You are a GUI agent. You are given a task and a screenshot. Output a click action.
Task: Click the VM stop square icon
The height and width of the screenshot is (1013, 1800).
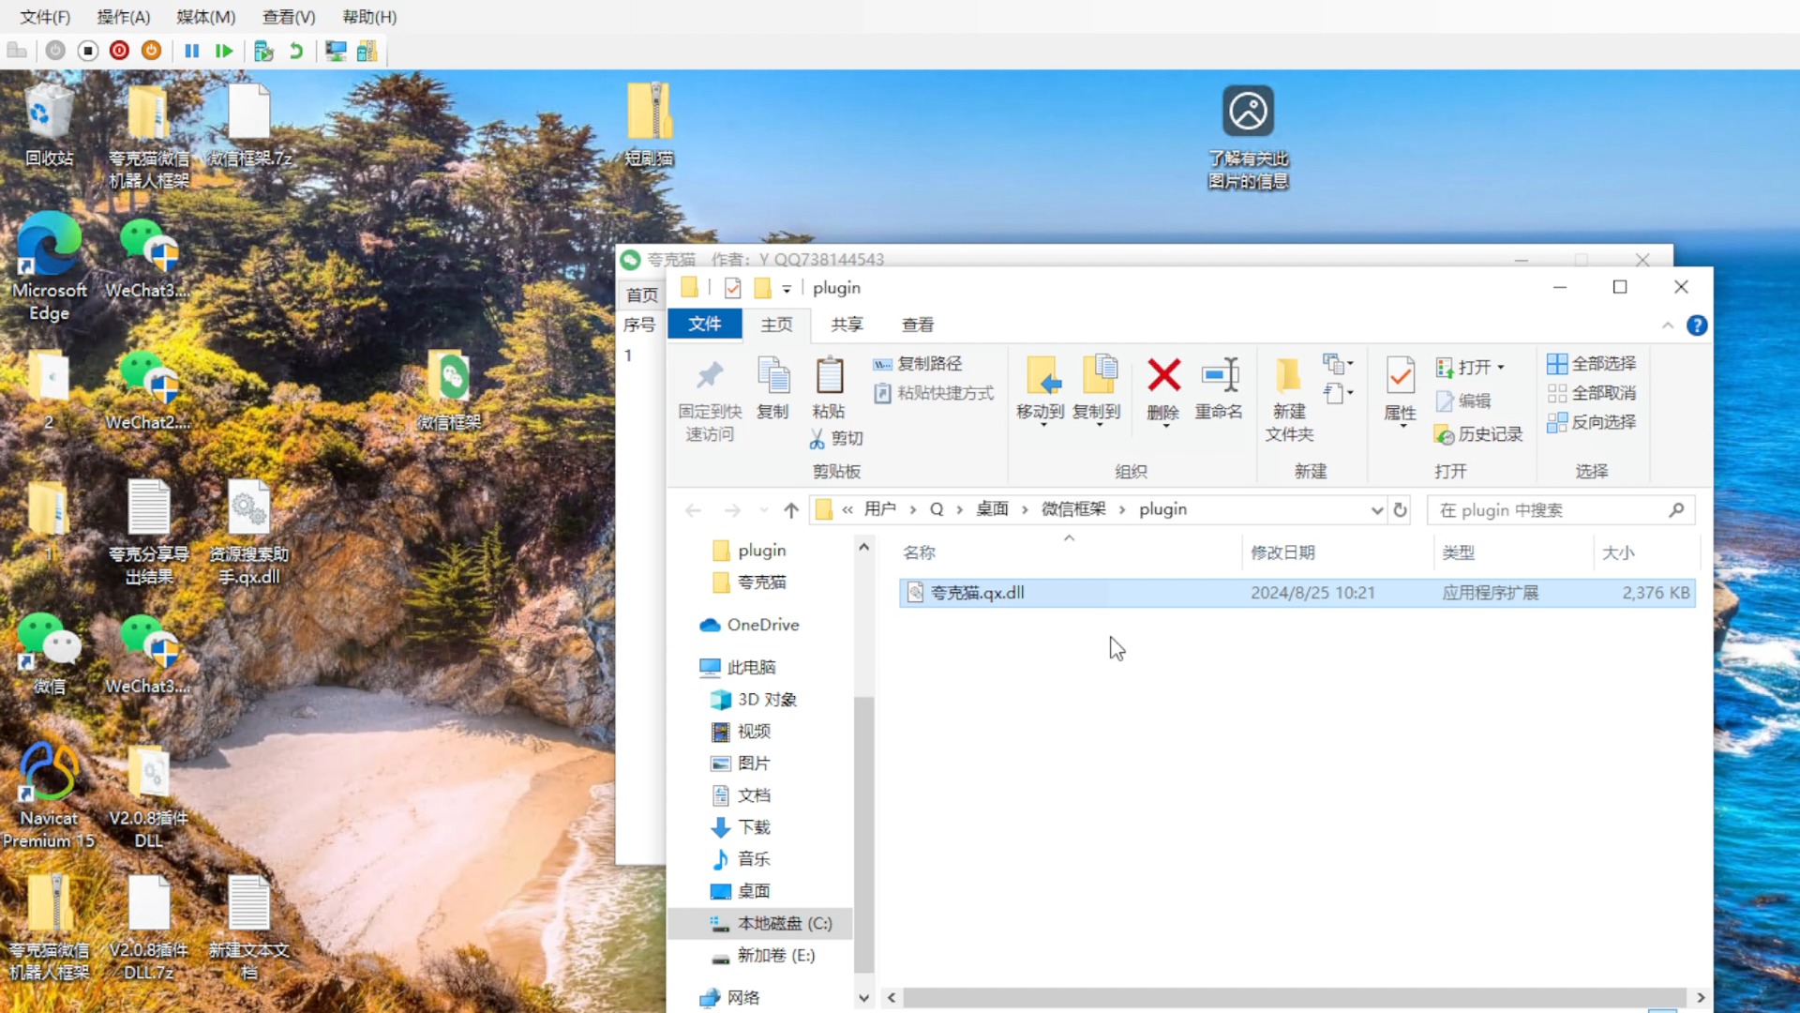[x=88, y=51]
